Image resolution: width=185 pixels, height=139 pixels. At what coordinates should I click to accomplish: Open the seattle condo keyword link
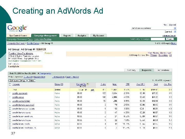[x=18, y=97]
